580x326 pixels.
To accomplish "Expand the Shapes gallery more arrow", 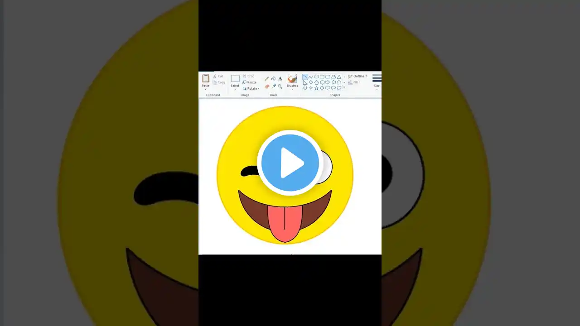I will (344, 88).
